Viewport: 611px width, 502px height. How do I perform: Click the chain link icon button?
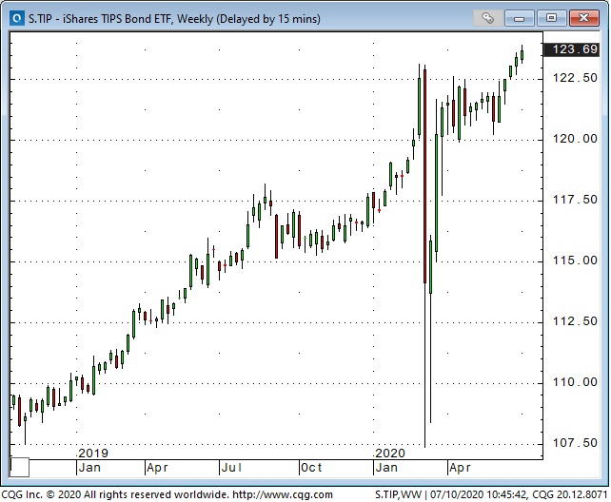pos(487,17)
